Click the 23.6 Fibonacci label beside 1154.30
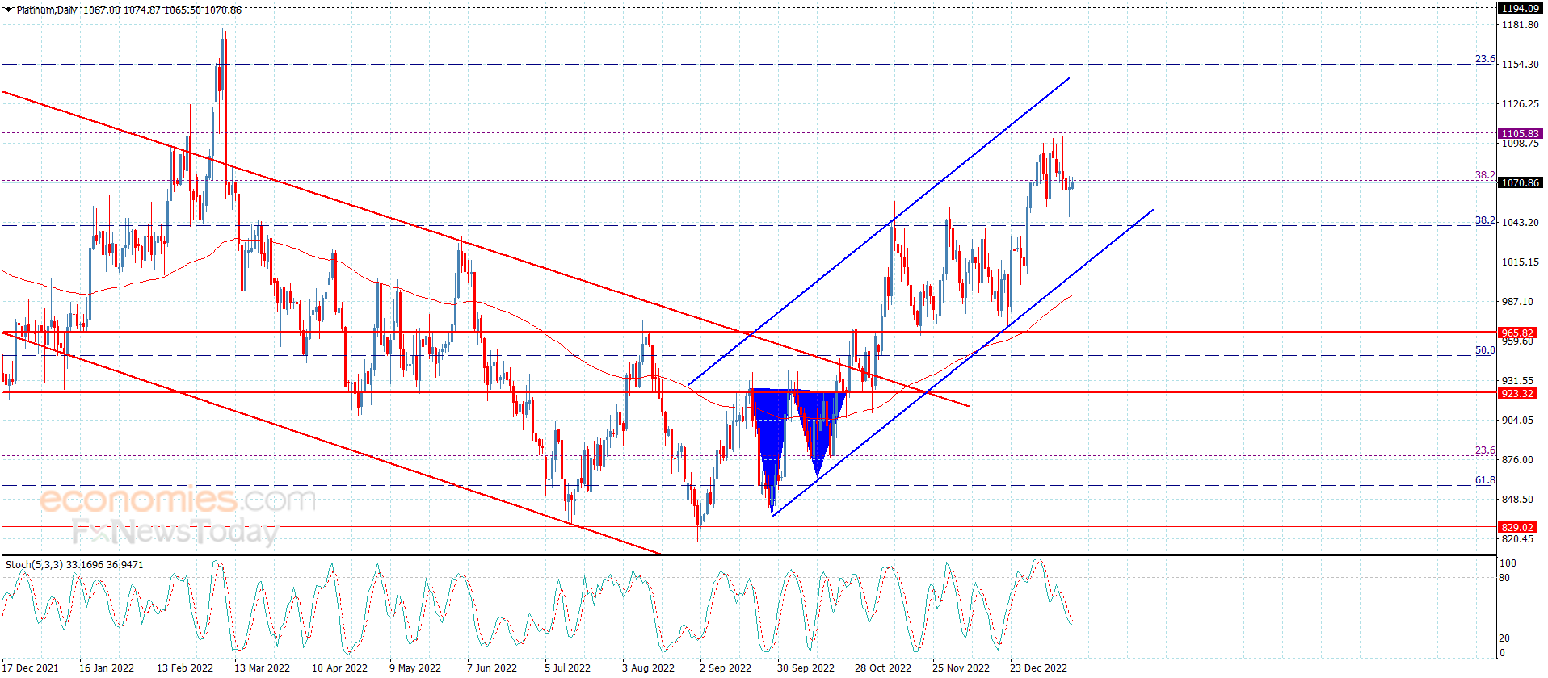The width and height of the screenshot is (1548, 678). click(x=1485, y=59)
